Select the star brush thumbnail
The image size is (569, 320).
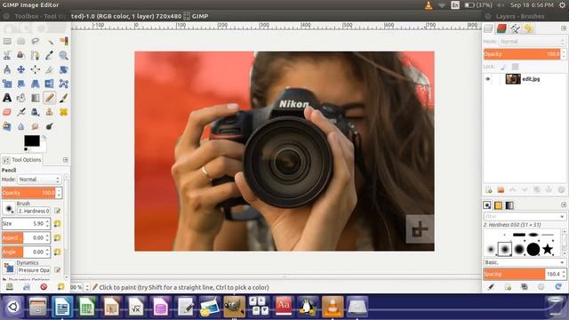tap(548, 249)
